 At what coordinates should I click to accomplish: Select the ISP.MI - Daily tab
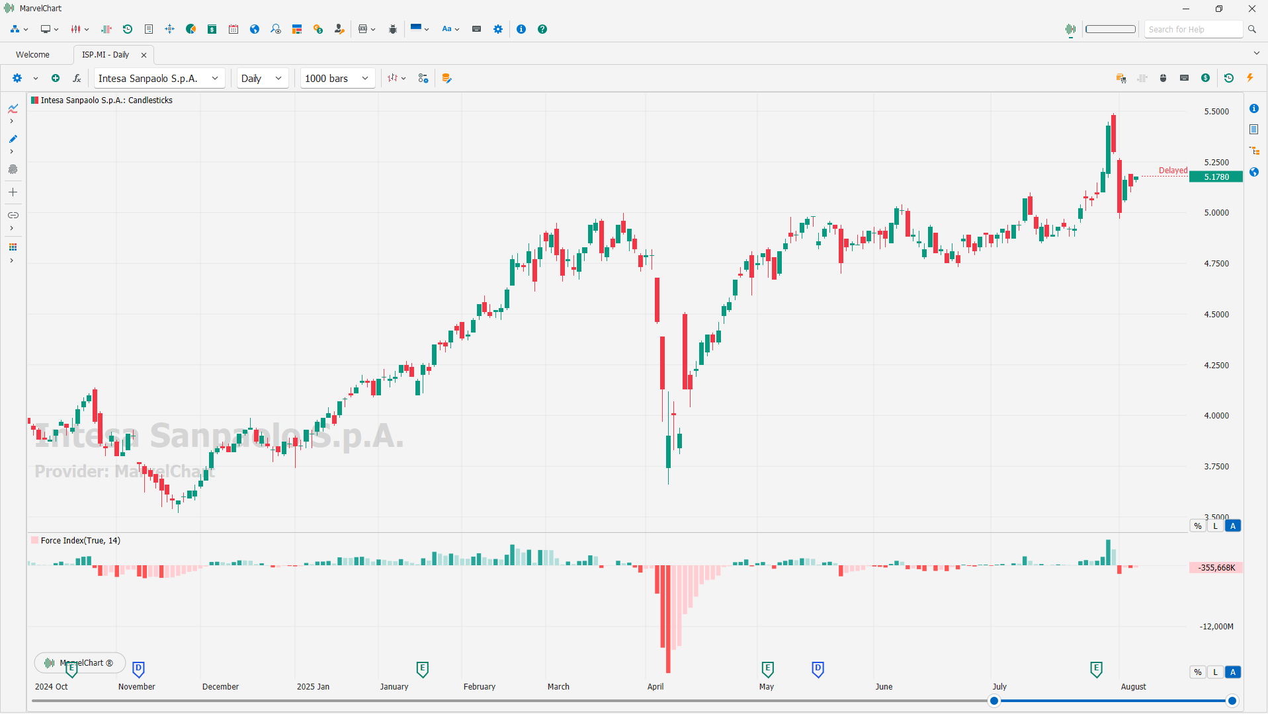105,55
